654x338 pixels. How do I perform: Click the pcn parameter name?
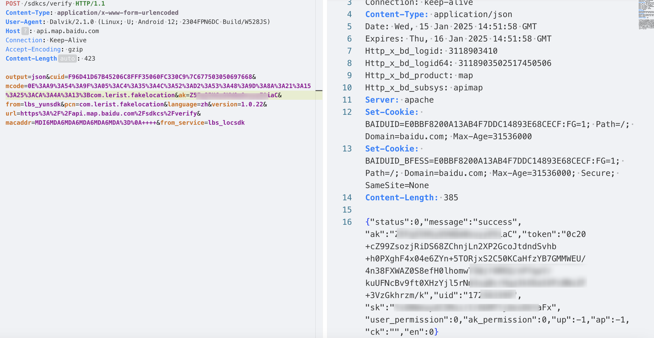tap(70, 104)
